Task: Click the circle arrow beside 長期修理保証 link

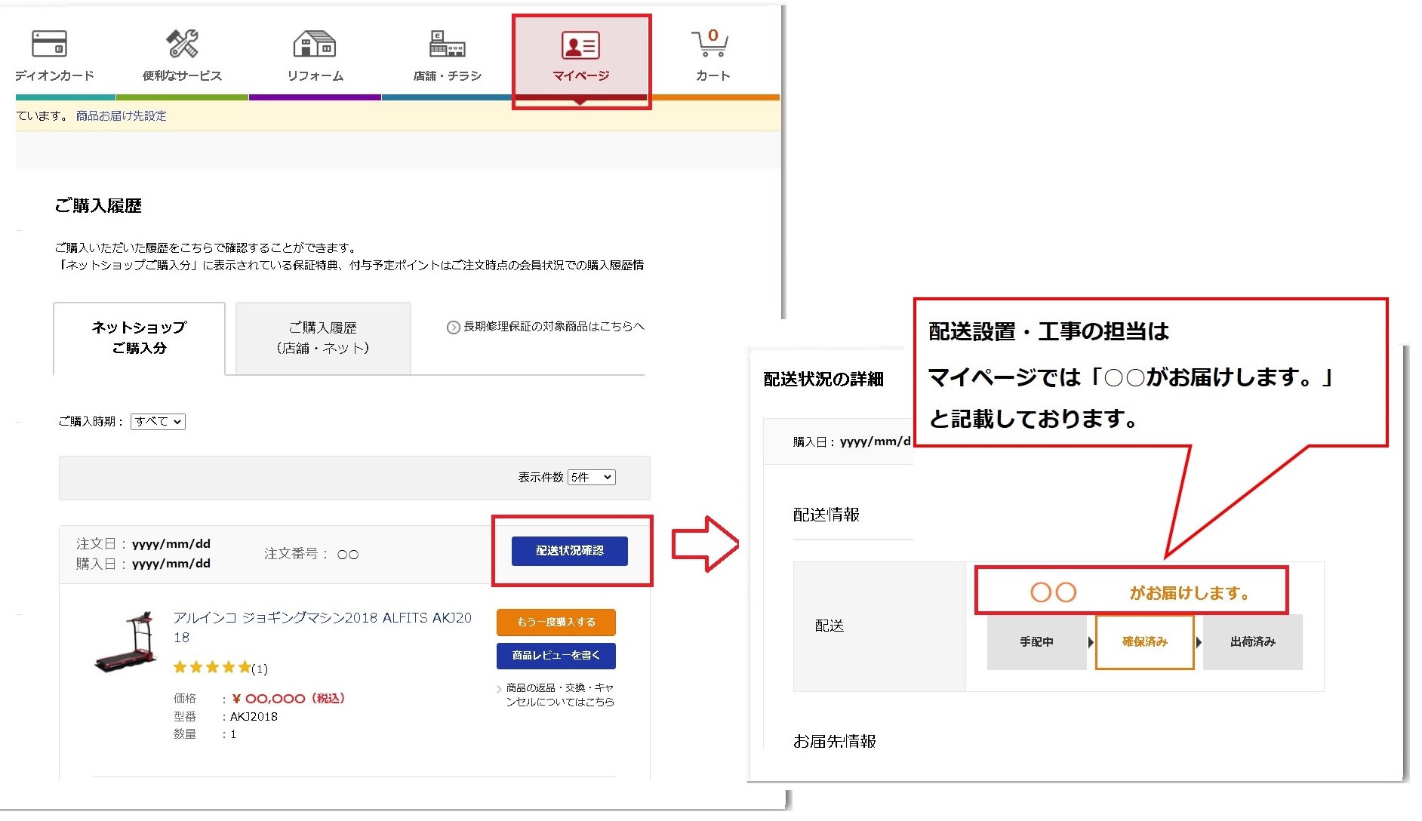Action: [453, 327]
